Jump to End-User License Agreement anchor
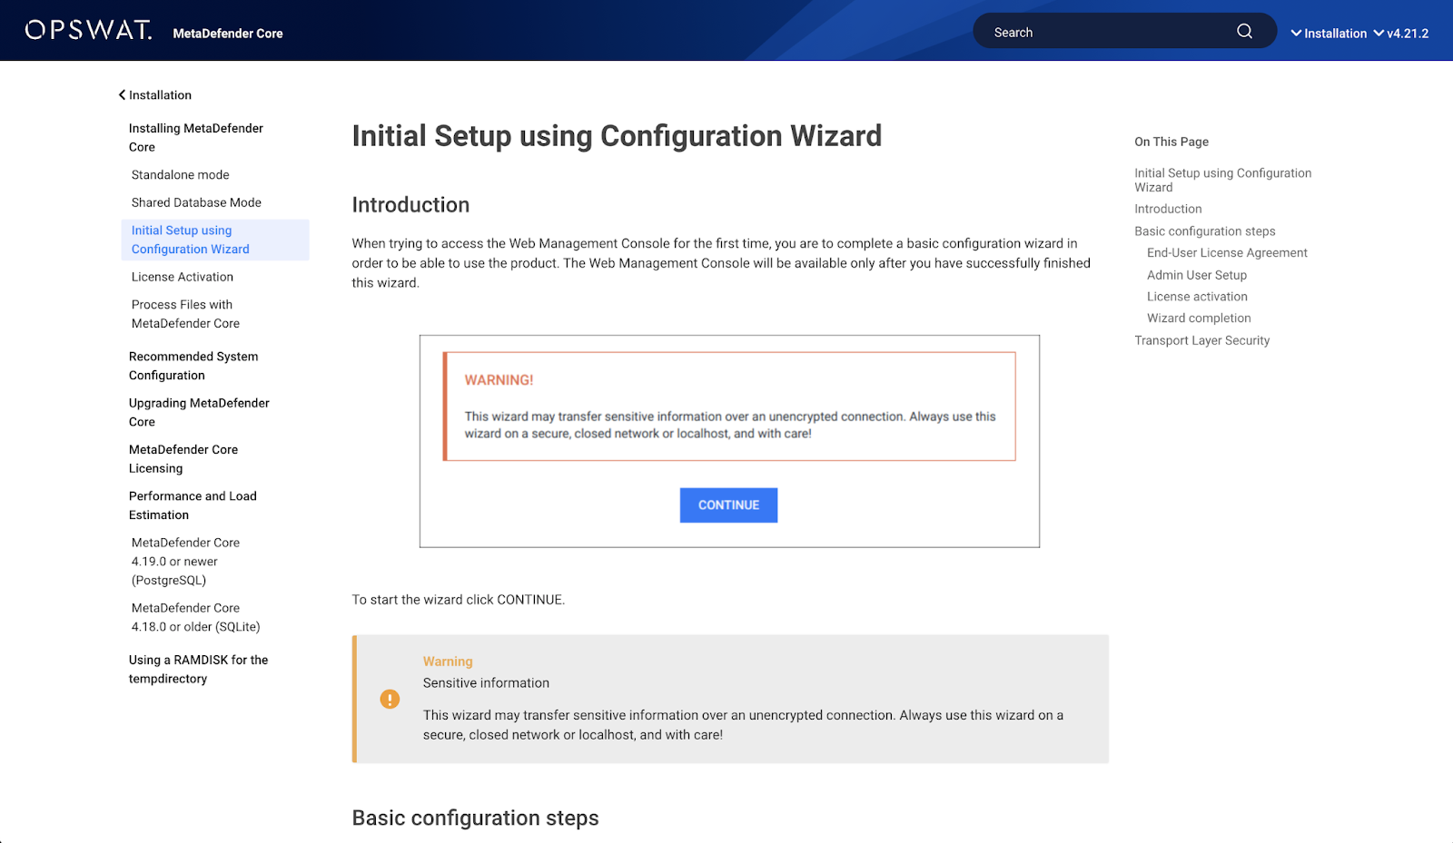Image resolution: width=1453 pixels, height=843 pixels. tap(1227, 253)
